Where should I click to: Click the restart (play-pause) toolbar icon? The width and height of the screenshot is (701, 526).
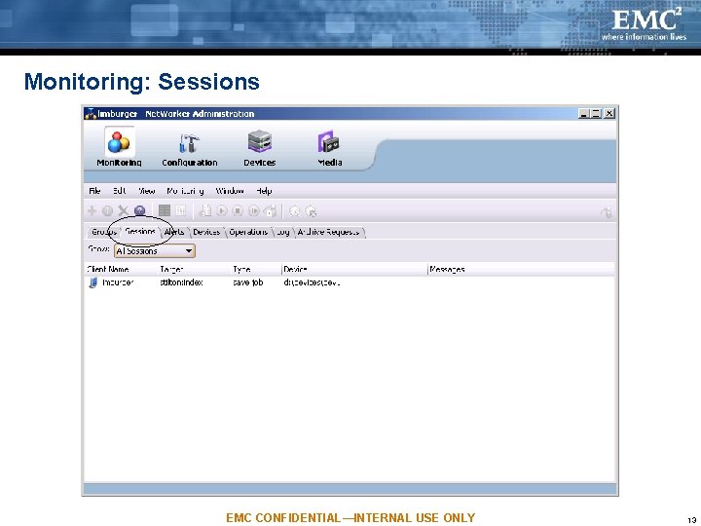pos(254,210)
